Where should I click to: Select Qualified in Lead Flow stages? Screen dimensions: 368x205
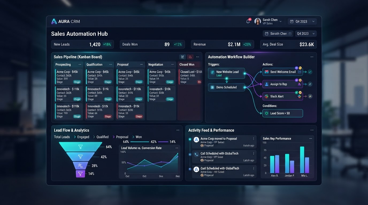pyautogui.click(x=102, y=137)
